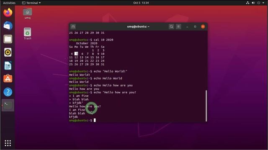Viewport: 268px width, 150px height.
Task: Launch LibreOffice Writer from the dock
Action: (8, 65)
